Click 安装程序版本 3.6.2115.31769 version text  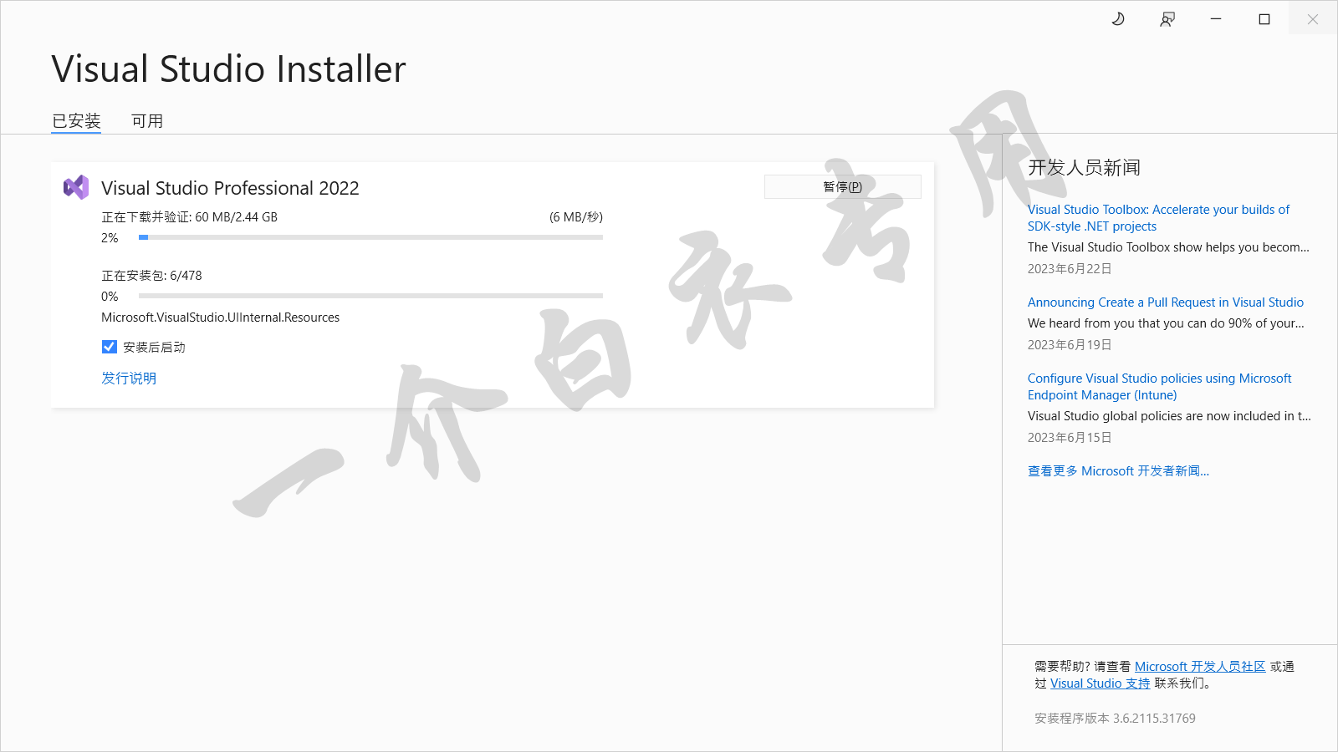coord(1115,719)
